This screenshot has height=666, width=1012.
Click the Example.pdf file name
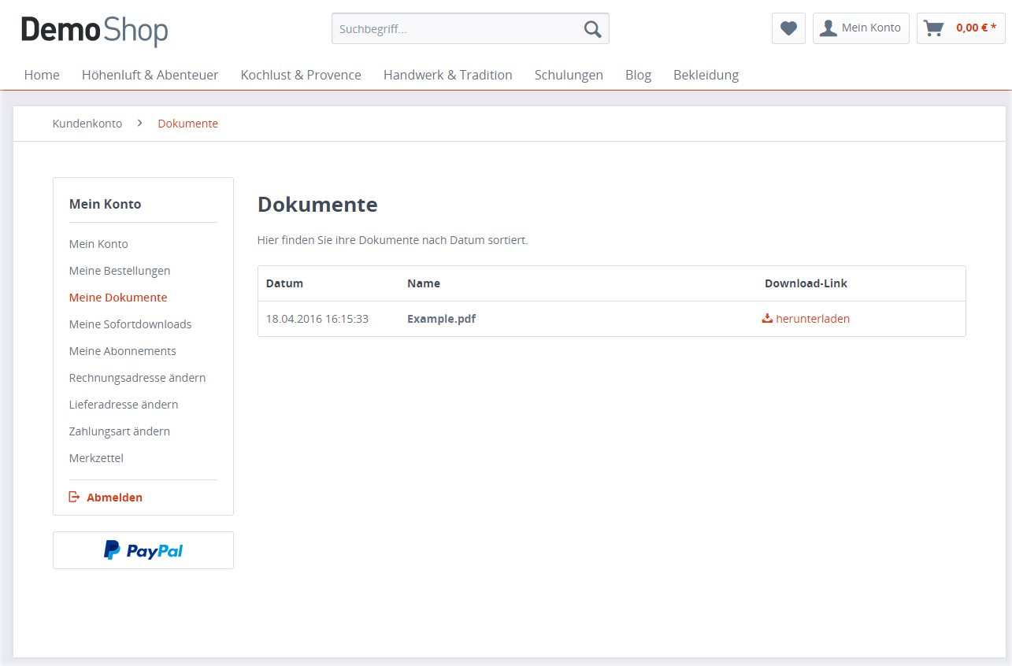[x=441, y=319]
